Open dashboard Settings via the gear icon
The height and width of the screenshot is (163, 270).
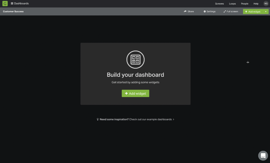point(205,11)
